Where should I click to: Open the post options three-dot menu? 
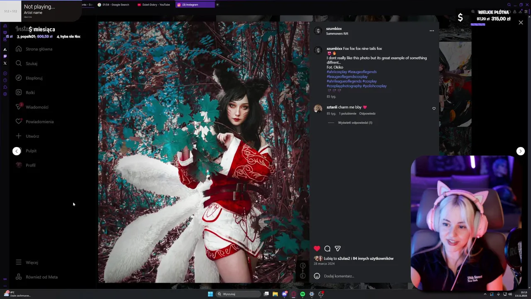[431, 31]
